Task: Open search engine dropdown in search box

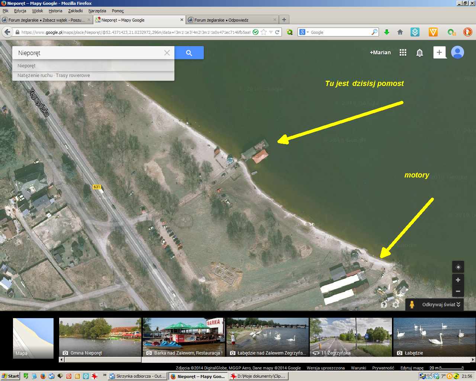Action: pyautogui.click(x=303, y=32)
